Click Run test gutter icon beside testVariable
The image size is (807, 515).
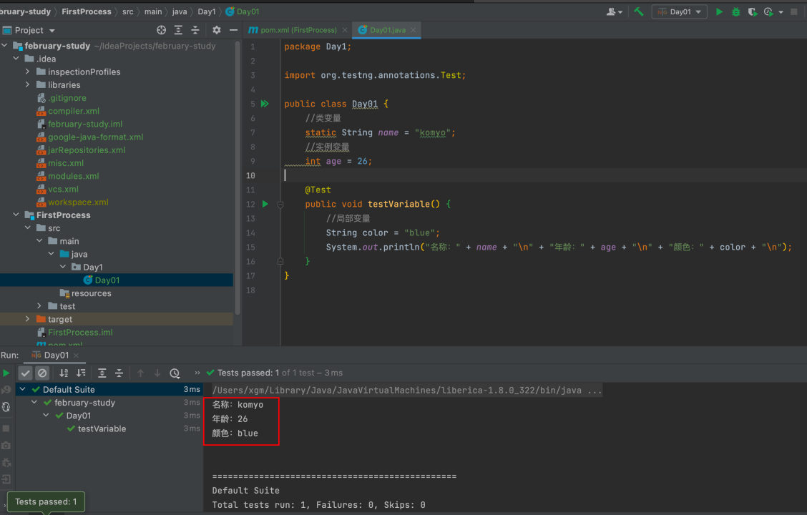(265, 204)
